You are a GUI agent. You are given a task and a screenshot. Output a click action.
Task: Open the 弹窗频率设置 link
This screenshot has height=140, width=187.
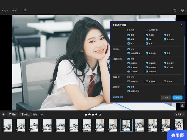coord(118,97)
